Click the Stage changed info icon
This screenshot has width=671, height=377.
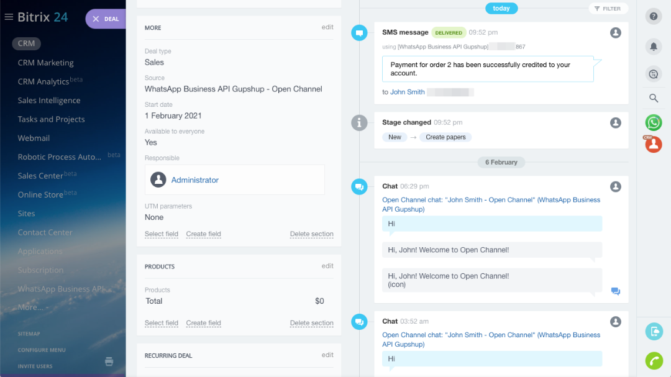pos(359,123)
